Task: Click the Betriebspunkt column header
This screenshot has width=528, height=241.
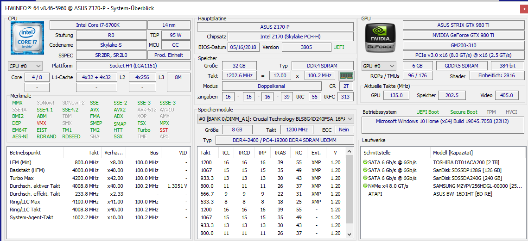Action: [35, 153]
